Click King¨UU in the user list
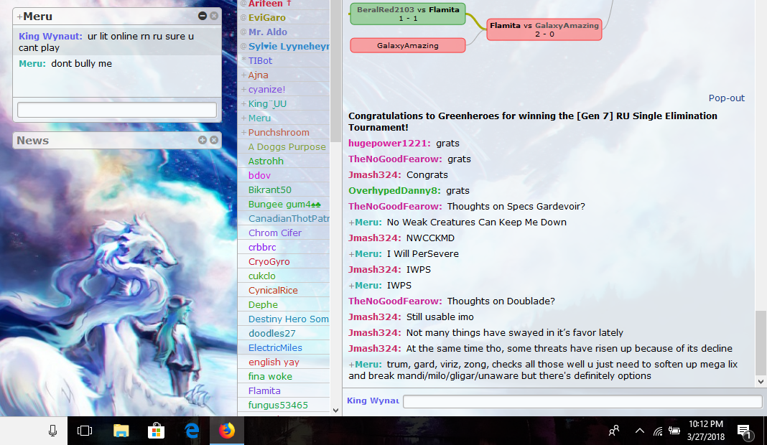The image size is (767, 445). click(x=267, y=103)
